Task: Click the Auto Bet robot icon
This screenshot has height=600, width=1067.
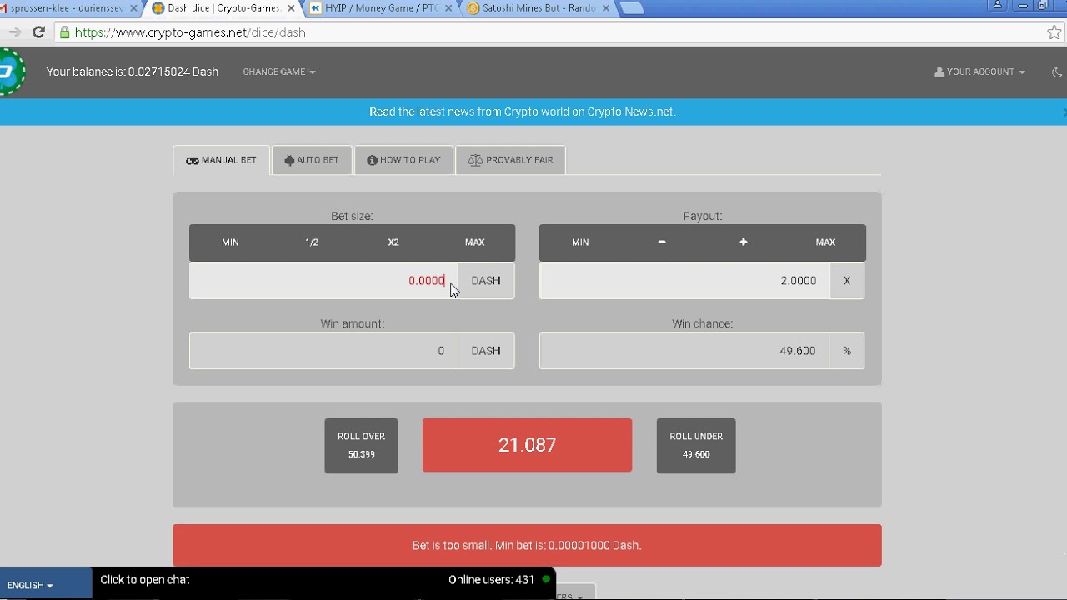Action: (x=289, y=161)
